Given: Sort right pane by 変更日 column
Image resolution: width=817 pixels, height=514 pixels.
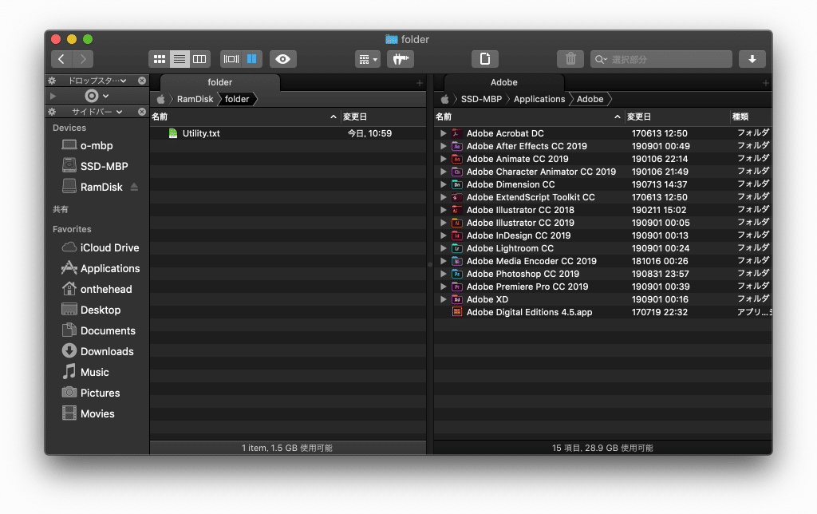Looking at the screenshot, I should tap(677, 117).
